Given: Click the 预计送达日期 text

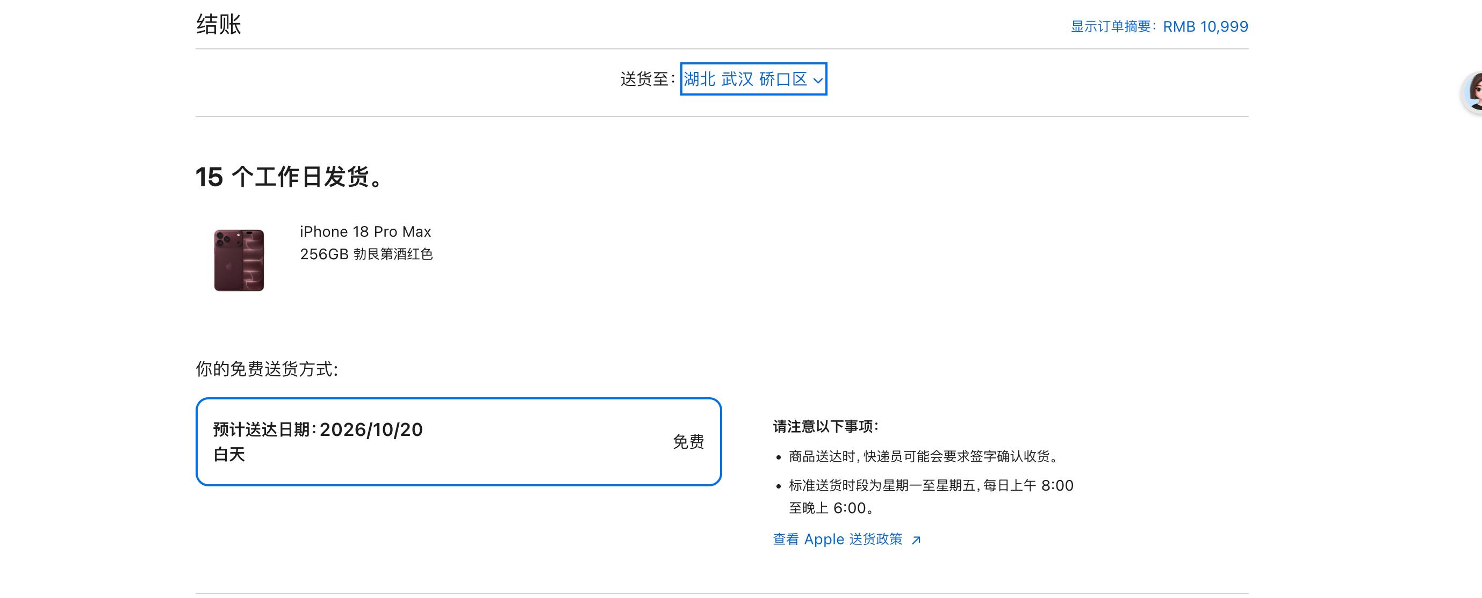Looking at the screenshot, I should click(x=262, y=429).
